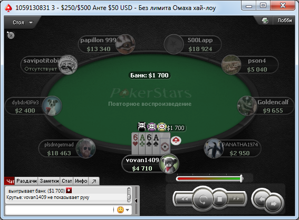
Task: Stop the hand replay playback
Action: [x=219, y=199]
